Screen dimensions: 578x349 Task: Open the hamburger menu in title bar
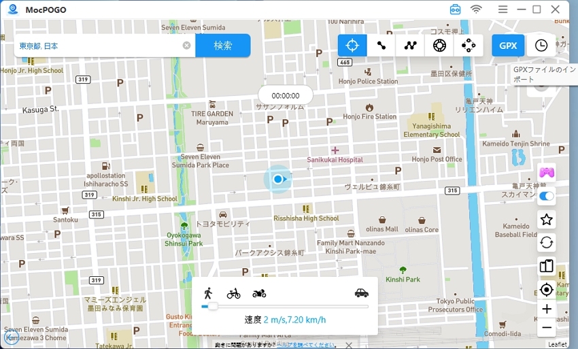click(x=503, y=10)
